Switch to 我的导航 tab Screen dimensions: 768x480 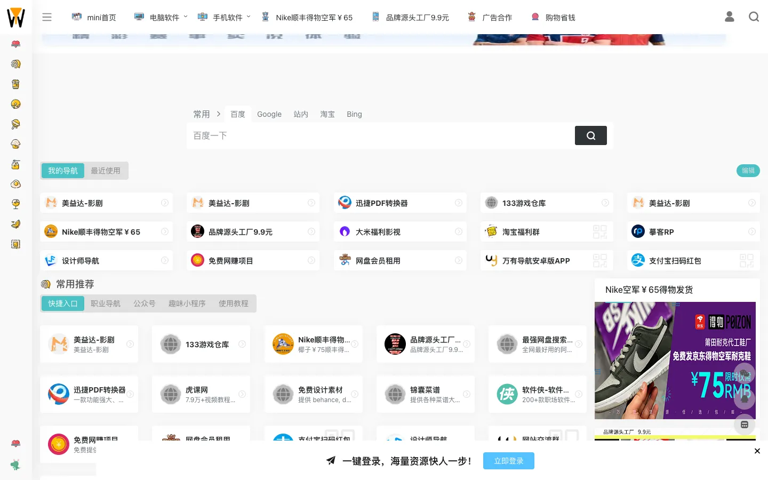[x=63, y=171]
